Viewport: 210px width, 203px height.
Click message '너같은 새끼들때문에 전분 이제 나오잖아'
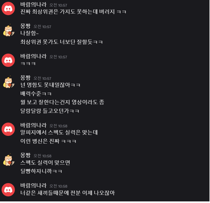click(68, 193)
